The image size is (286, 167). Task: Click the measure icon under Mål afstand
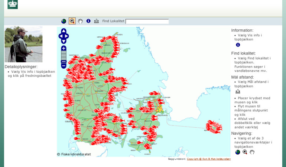(x=238, y=92)
